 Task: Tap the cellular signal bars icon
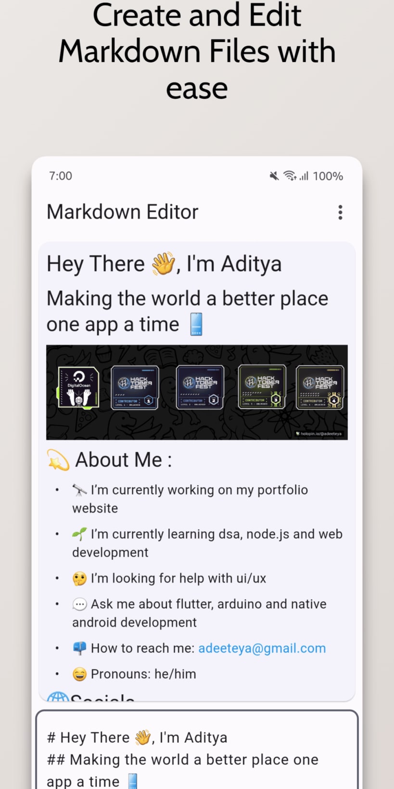[x=304, y=176]
